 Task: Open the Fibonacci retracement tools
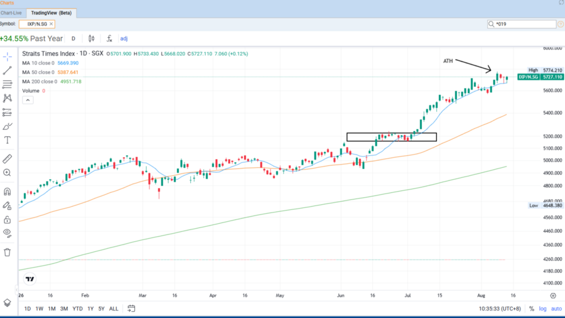pos(7,84)
